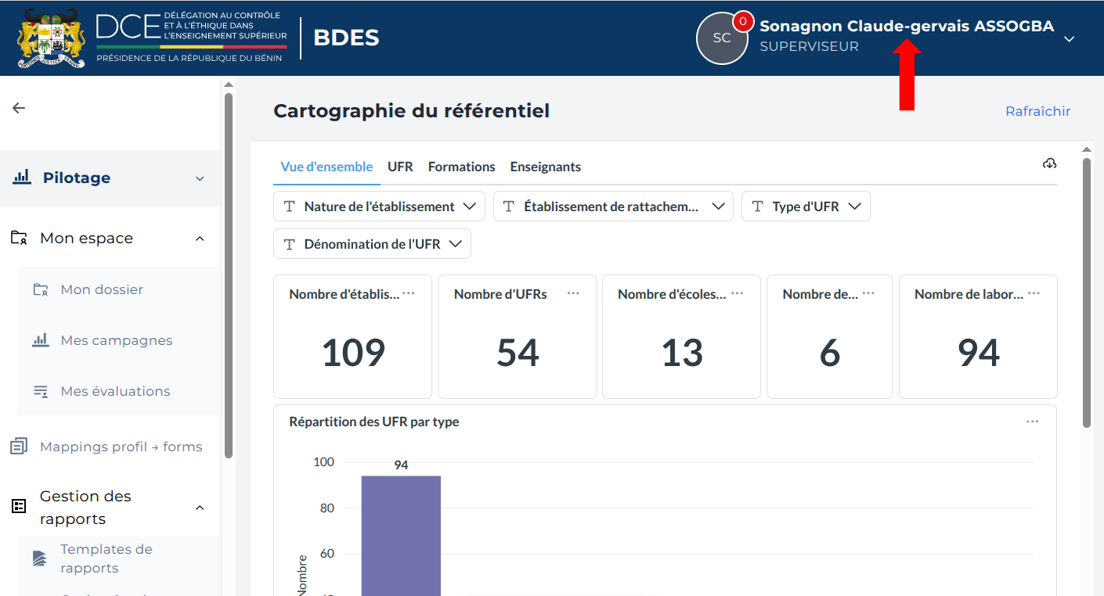Open options menu for Nombre d'établis… card
1104x596 pixels.
409,293
